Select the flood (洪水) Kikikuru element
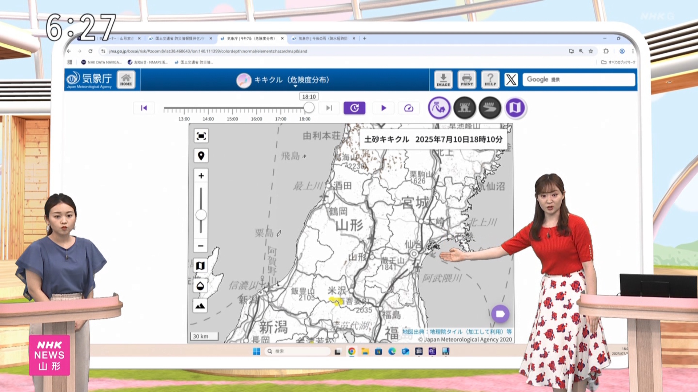This screenshot has width=698, height=392. 490,108
